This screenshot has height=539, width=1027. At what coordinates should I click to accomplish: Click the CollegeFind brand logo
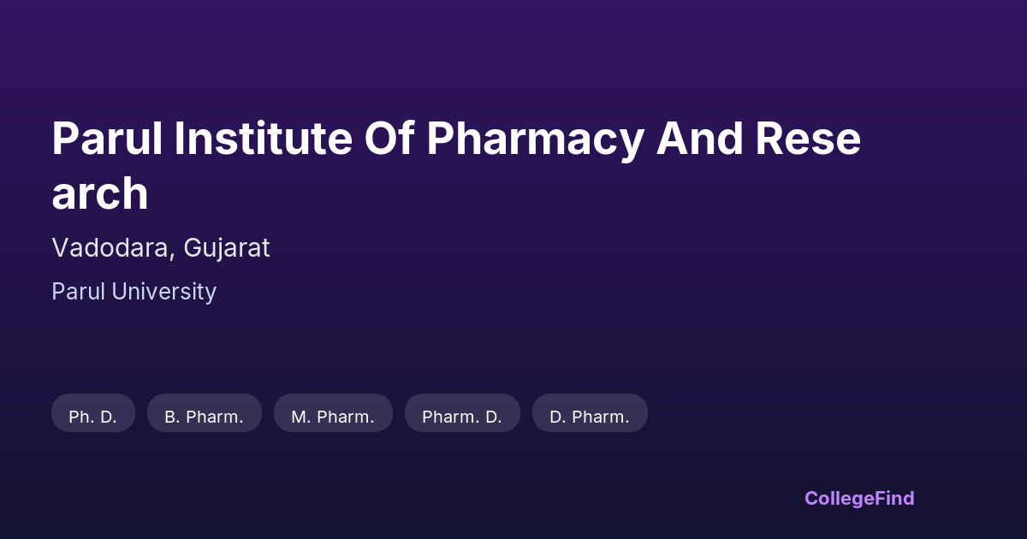859,498
